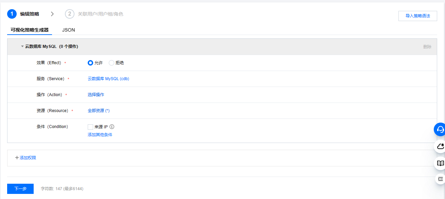Click the cloud notification icon
Image resolution: width=445 pixels, height=199 pixels.
[440, 146]
